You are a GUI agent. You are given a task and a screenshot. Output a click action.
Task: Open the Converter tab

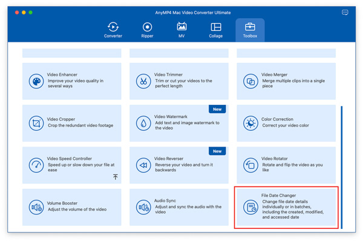pyautogui.click(x=113, y=30)
